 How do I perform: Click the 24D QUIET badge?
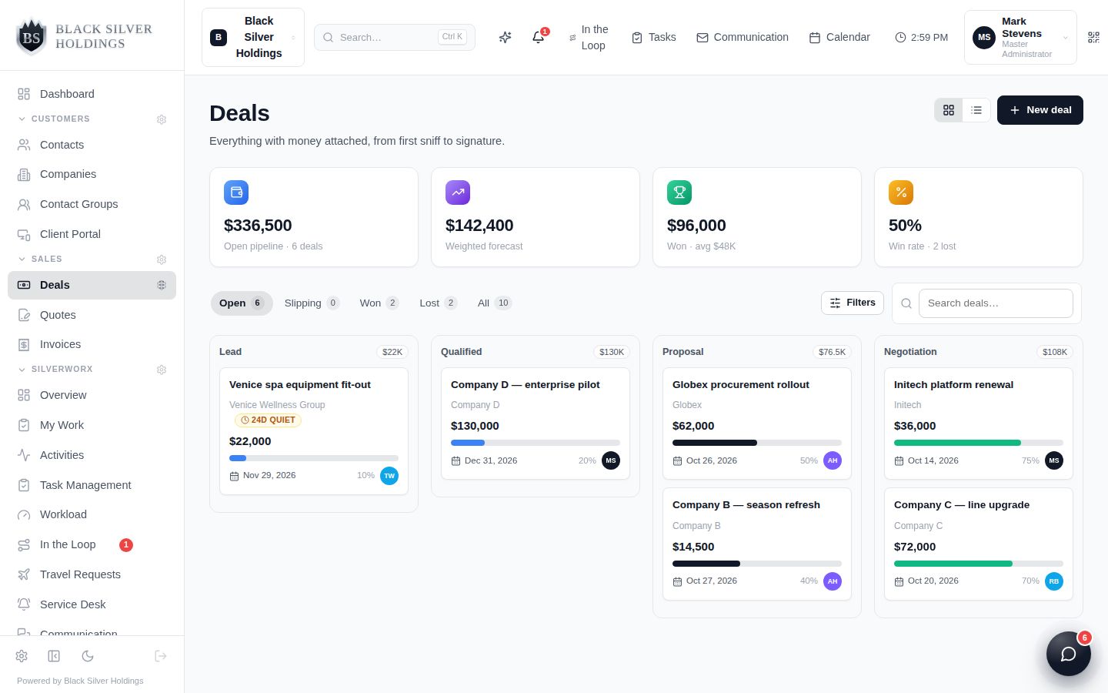[x=268, y=420]
